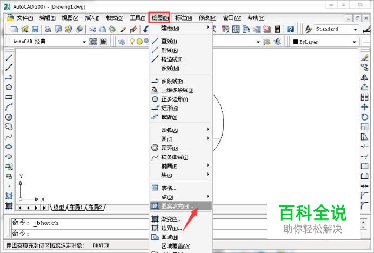The width and height of the screenshot is (374, 253).
Task: Click the last-tab navigation arrow button
Action: 45,208
